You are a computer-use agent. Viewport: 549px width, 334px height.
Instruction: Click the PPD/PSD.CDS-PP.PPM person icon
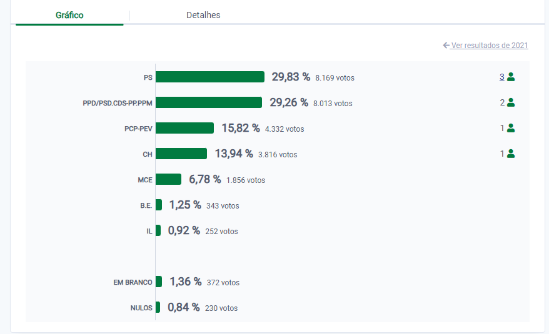511,102
